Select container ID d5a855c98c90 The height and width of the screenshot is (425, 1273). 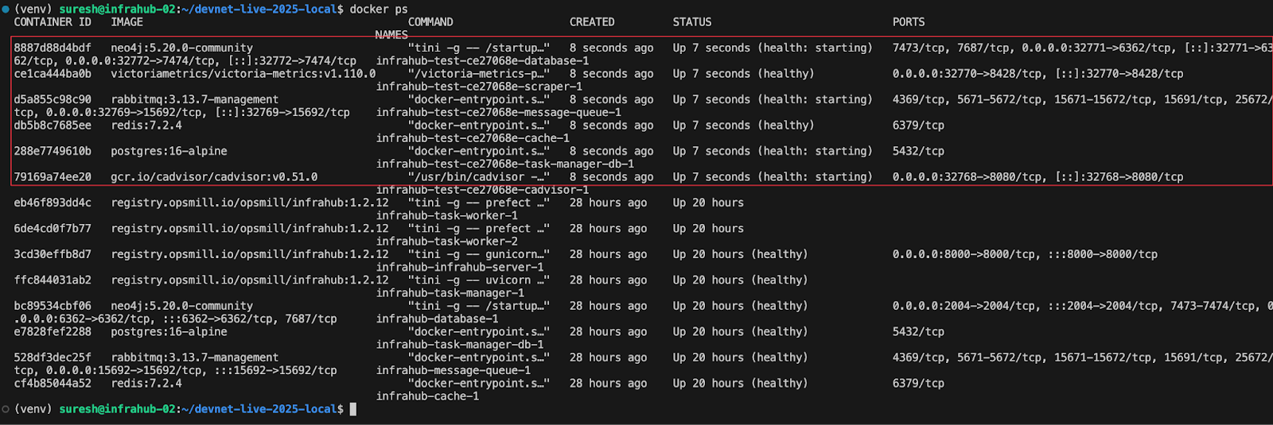[53, 99]
